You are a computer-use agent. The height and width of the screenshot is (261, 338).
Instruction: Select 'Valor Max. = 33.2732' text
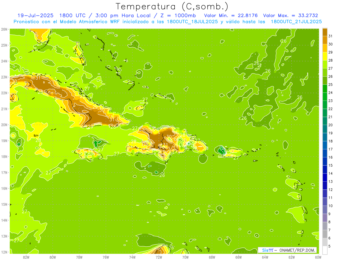291,15
